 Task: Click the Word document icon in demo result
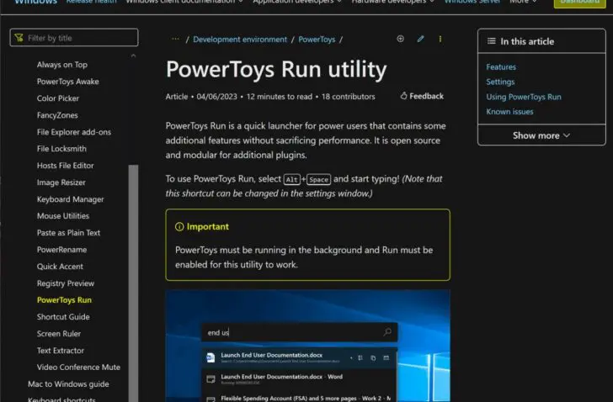211,357
